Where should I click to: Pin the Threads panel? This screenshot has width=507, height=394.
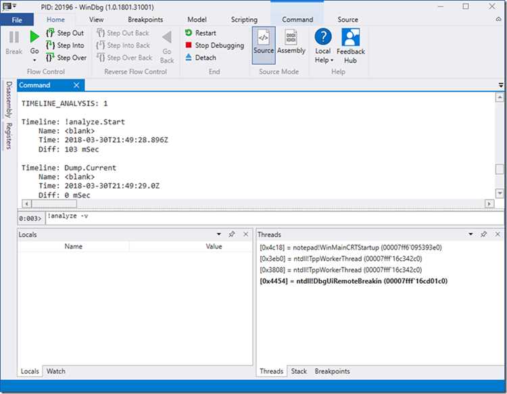[x=484, y=235]
